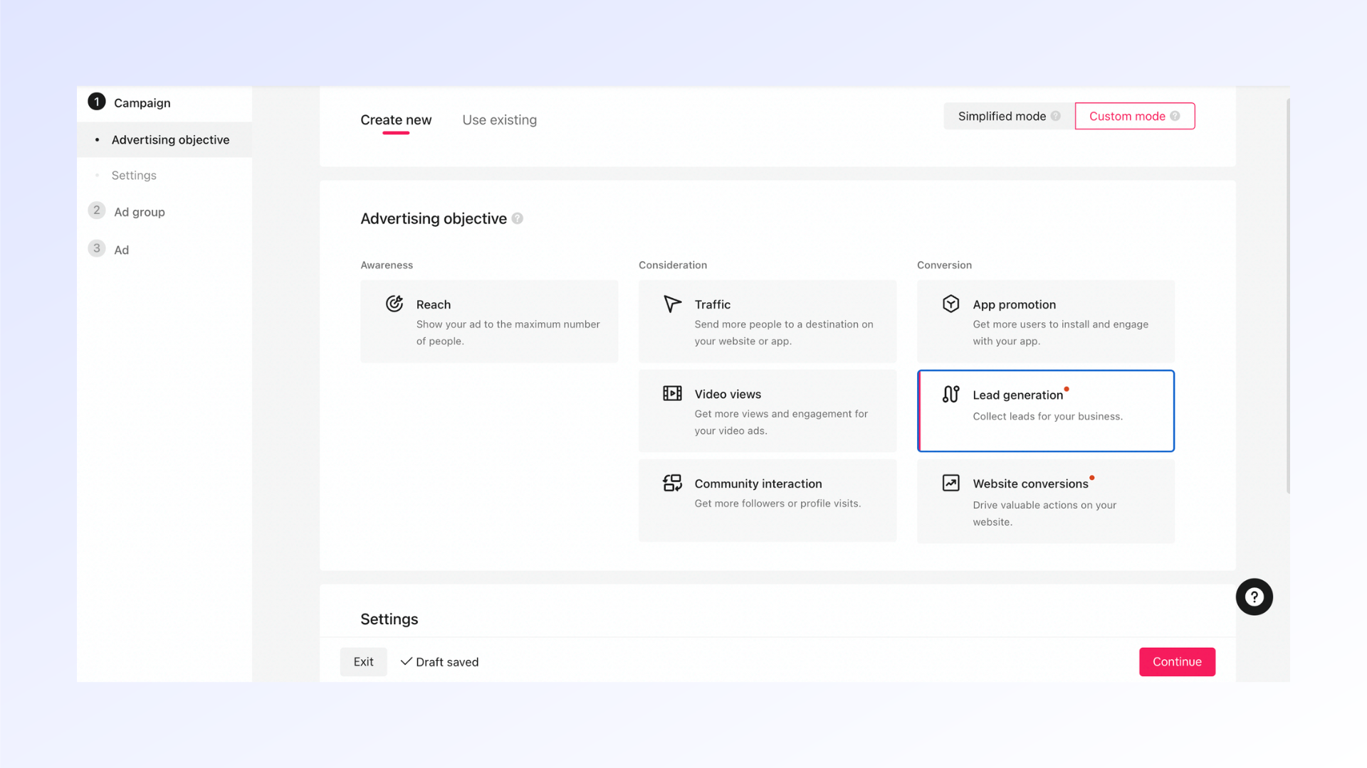Select the Website conversions objective card
The height and width of the screenshot is (768, 1367).
(1046, 501)
